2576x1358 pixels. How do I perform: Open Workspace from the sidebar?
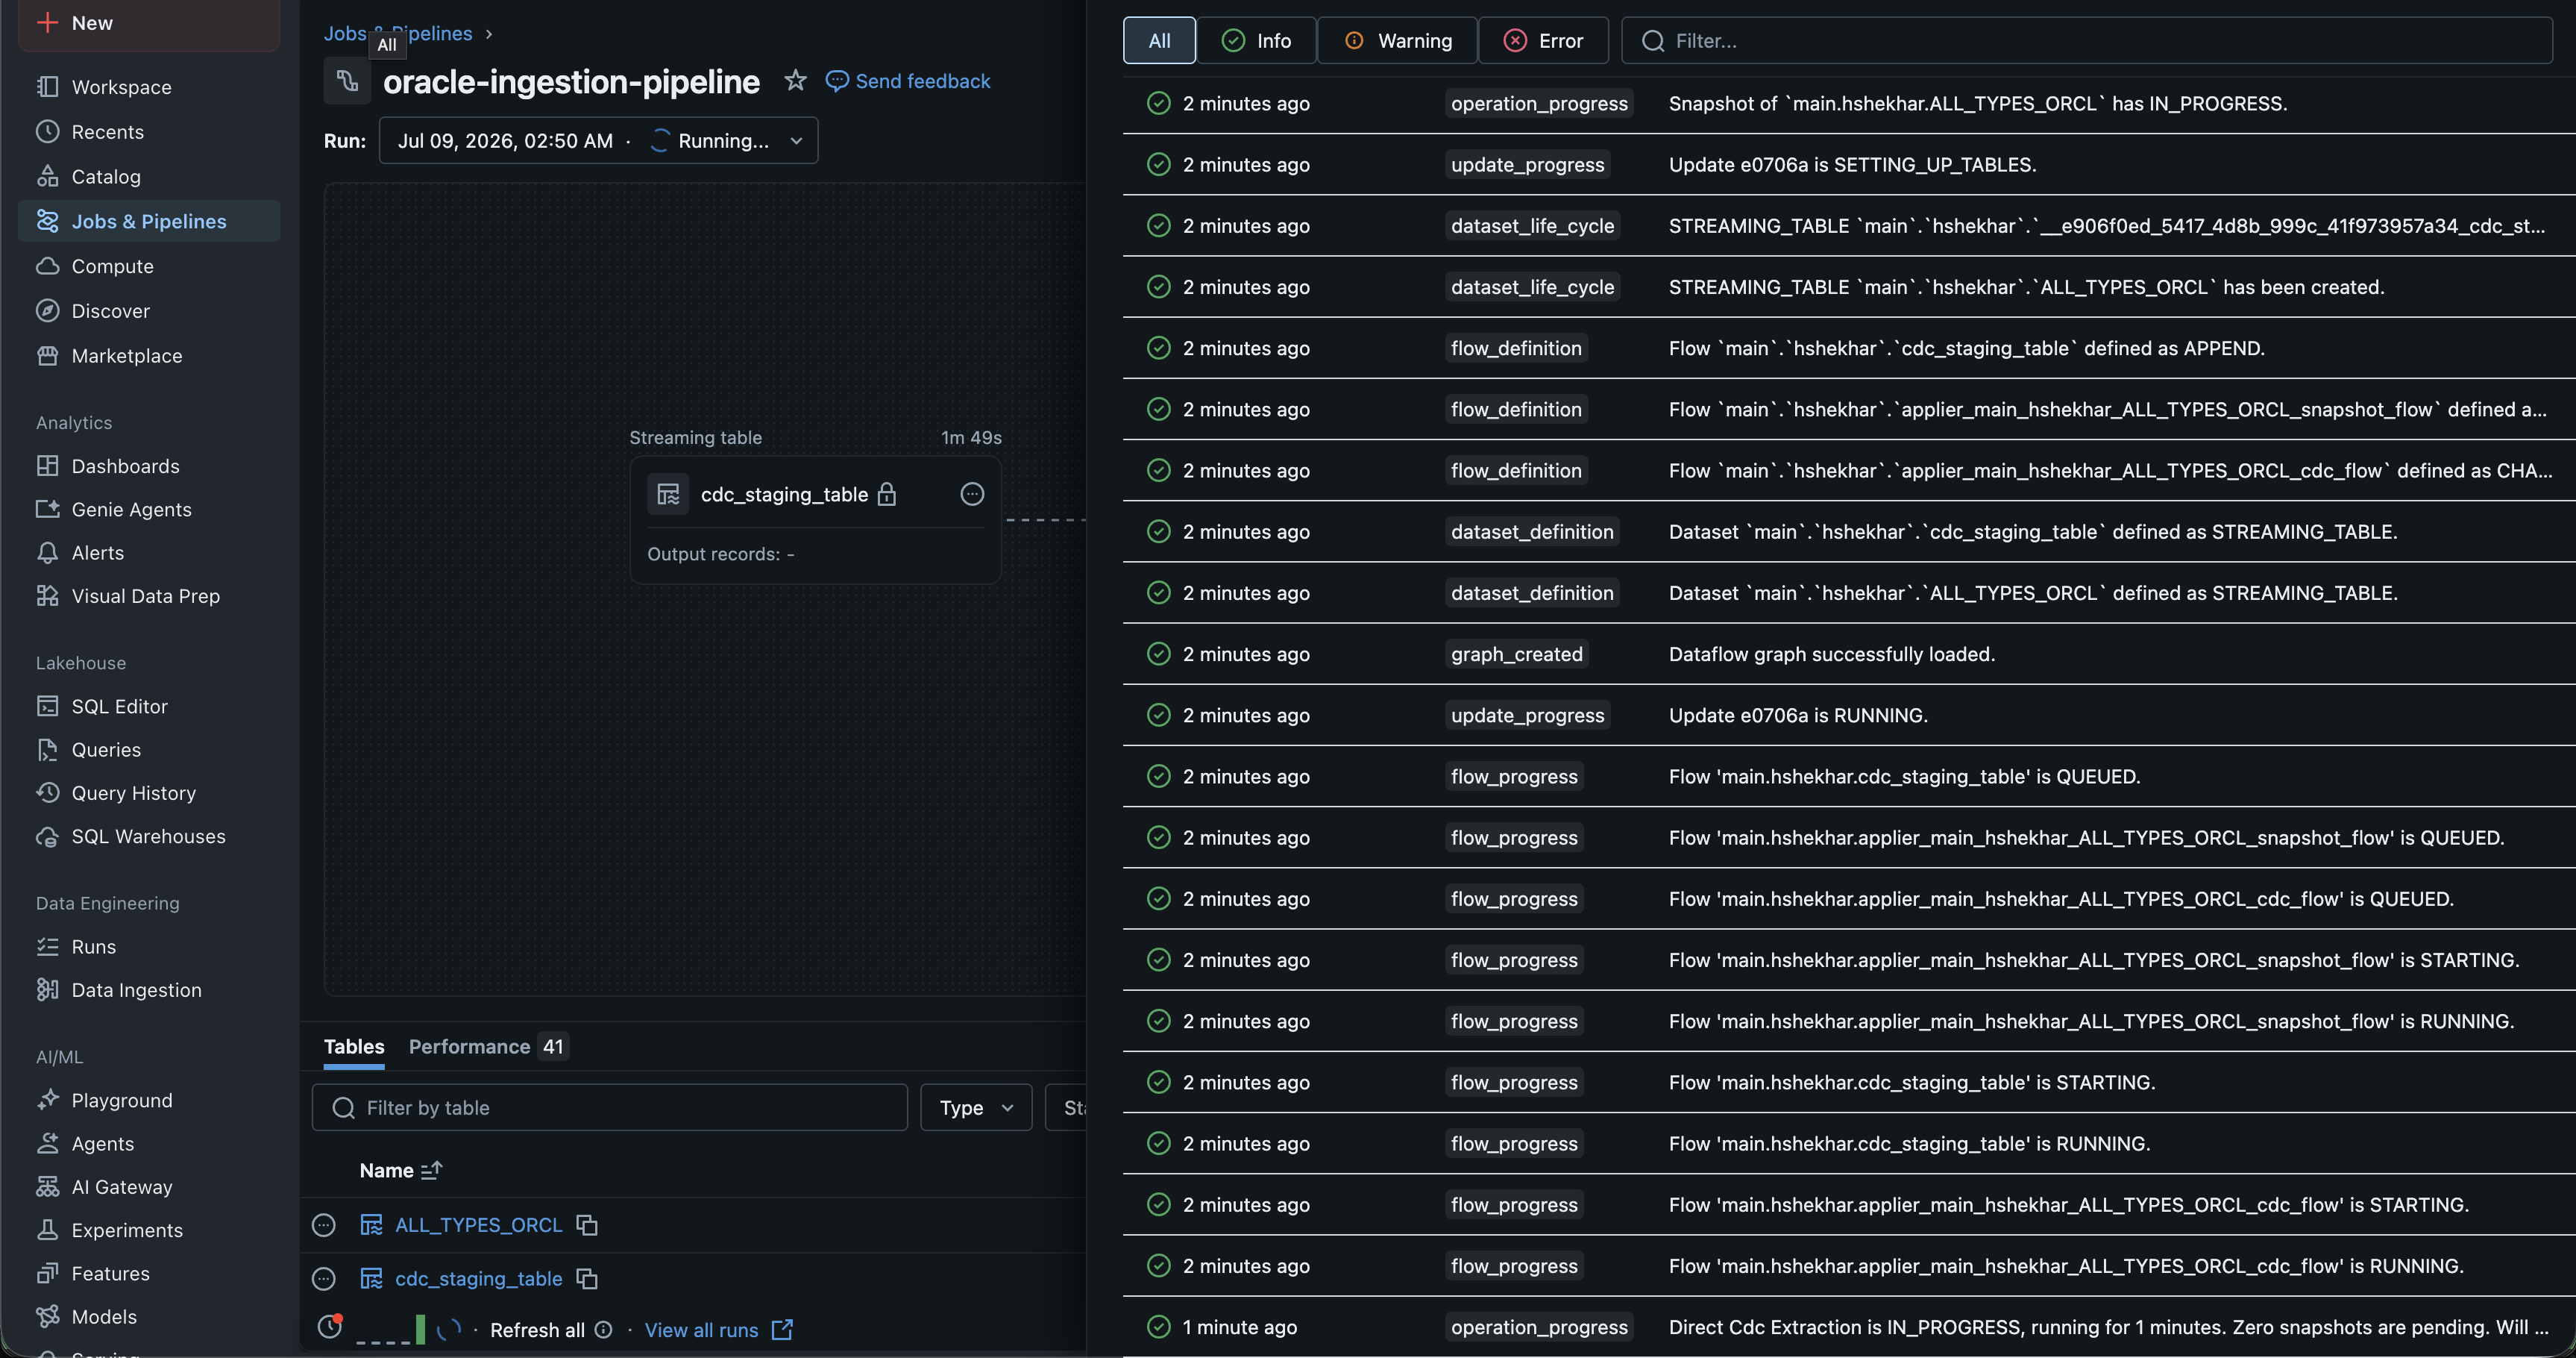tap(148, 87)
